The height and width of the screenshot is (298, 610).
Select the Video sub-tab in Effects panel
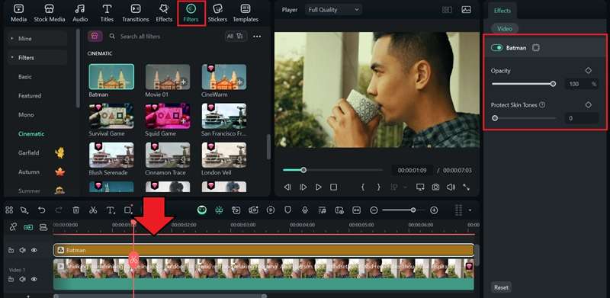[x=505, y=28]
